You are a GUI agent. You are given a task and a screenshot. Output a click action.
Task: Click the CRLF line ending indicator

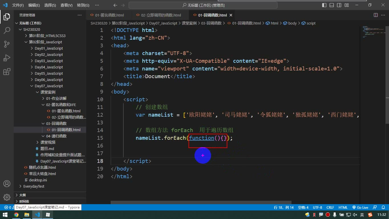[330, 208]
